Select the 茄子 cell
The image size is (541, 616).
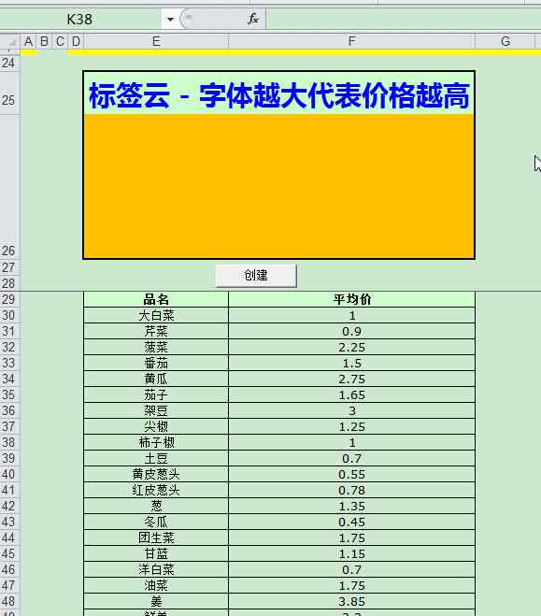pos(156,394)
